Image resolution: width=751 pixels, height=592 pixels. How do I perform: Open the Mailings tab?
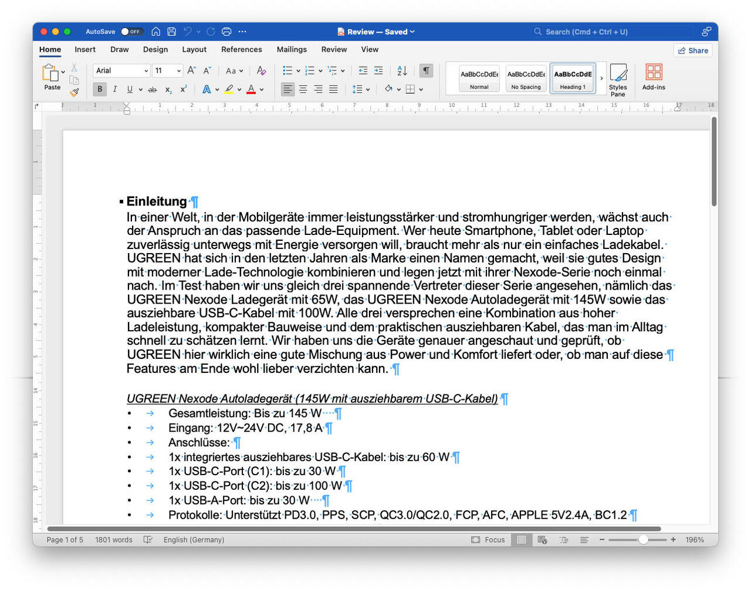tap(292, 49)
